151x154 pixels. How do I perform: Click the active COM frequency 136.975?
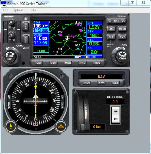click(41, 26)
